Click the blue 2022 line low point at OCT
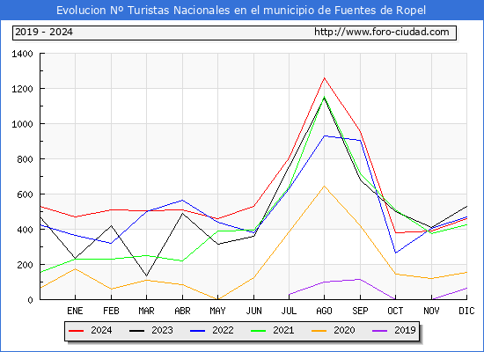 click(x=395, y=253)
